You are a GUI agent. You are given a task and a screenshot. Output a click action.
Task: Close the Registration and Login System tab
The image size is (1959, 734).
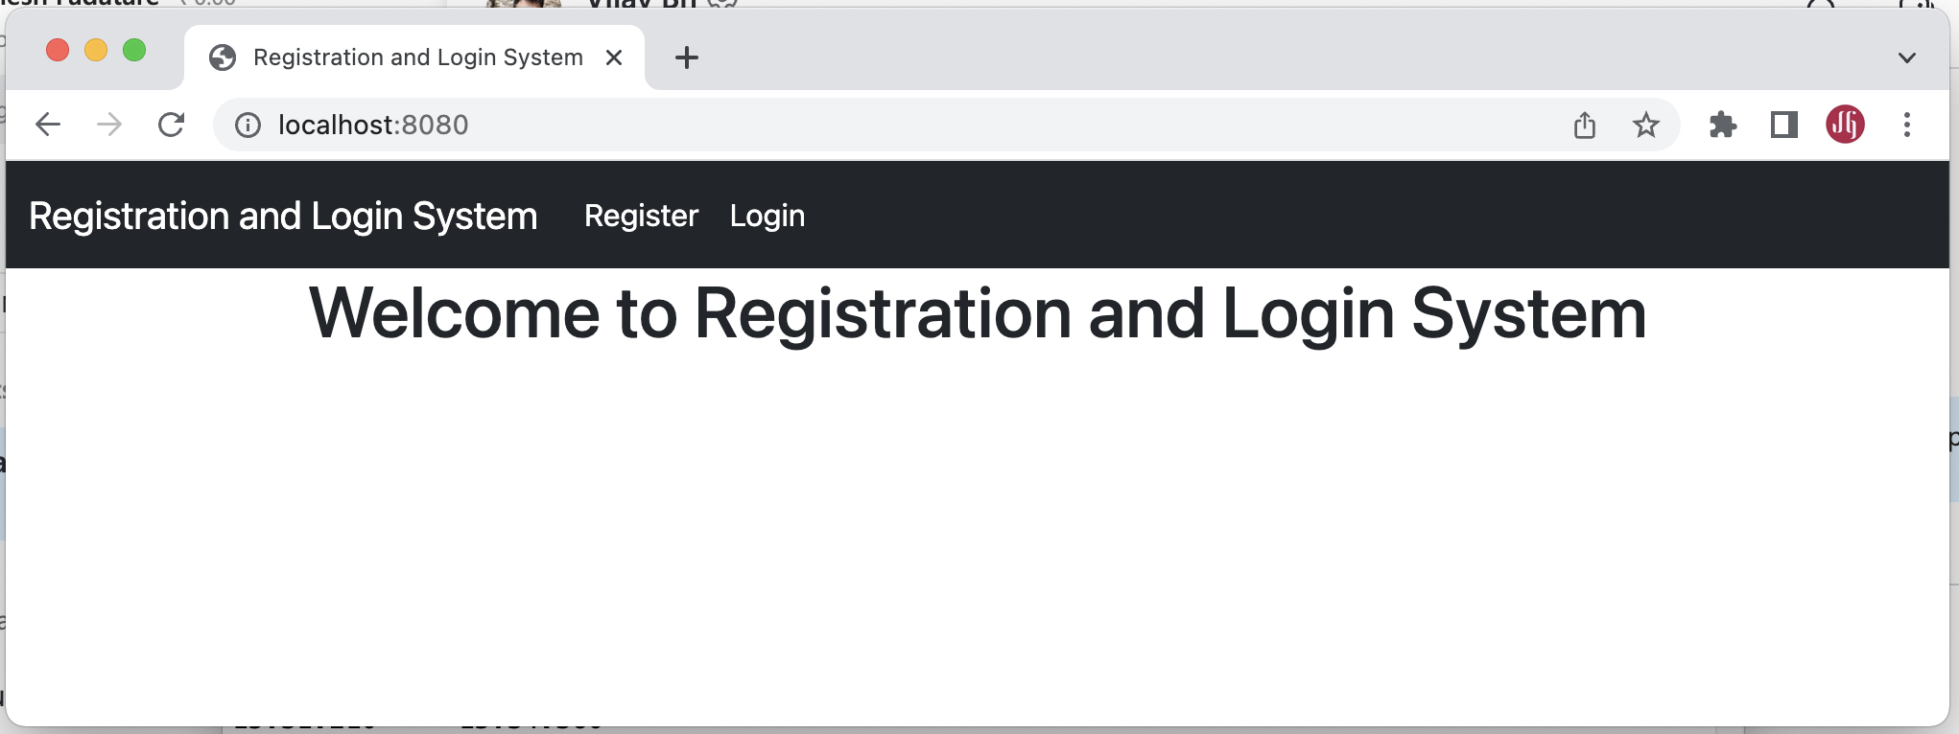614,57
